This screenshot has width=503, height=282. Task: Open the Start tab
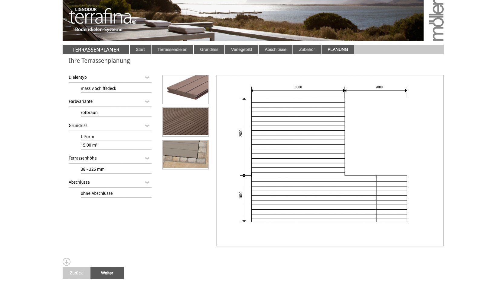[140, 49]
